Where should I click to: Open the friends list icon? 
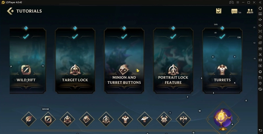pyautogui.click(x=250, y=11)
